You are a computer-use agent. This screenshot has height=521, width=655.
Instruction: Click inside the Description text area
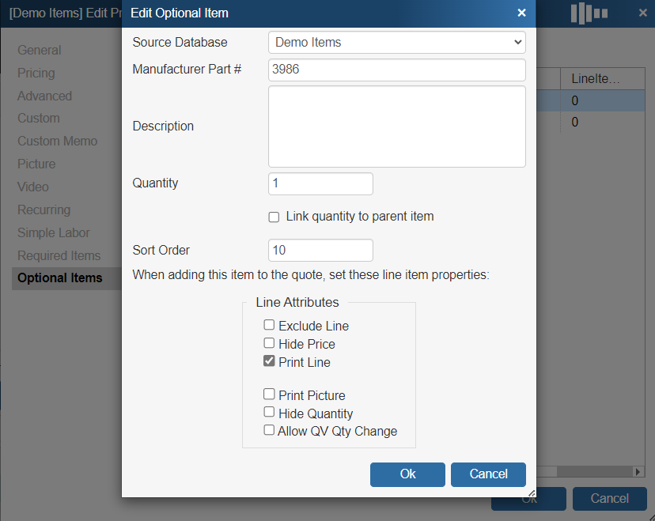(397, 126)
